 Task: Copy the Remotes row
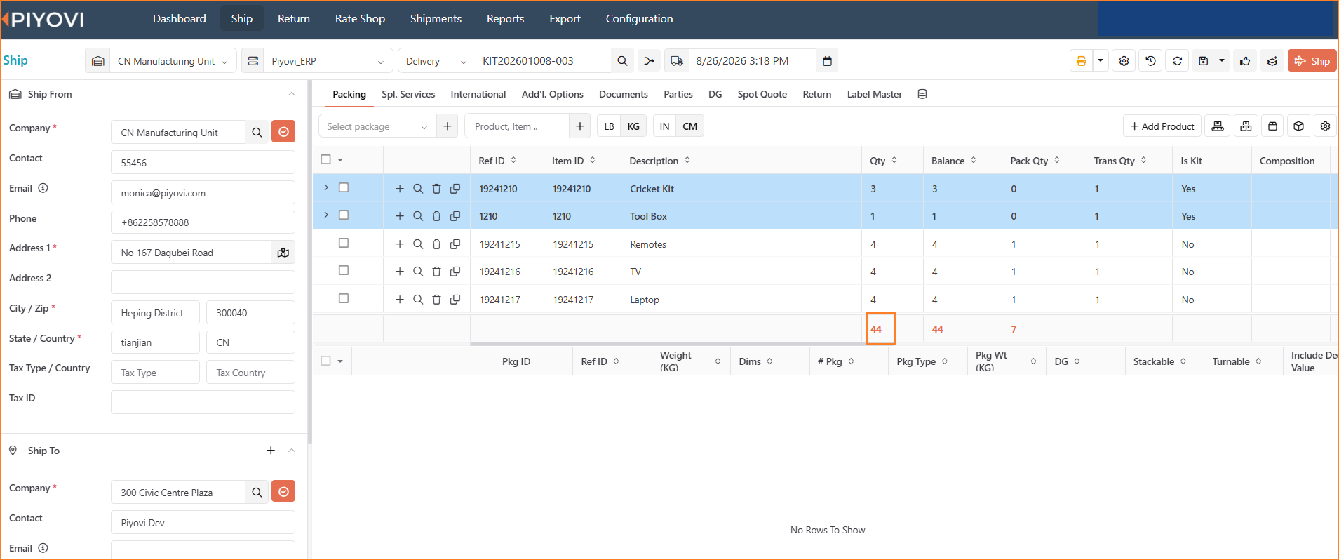(x=455, y=244)
